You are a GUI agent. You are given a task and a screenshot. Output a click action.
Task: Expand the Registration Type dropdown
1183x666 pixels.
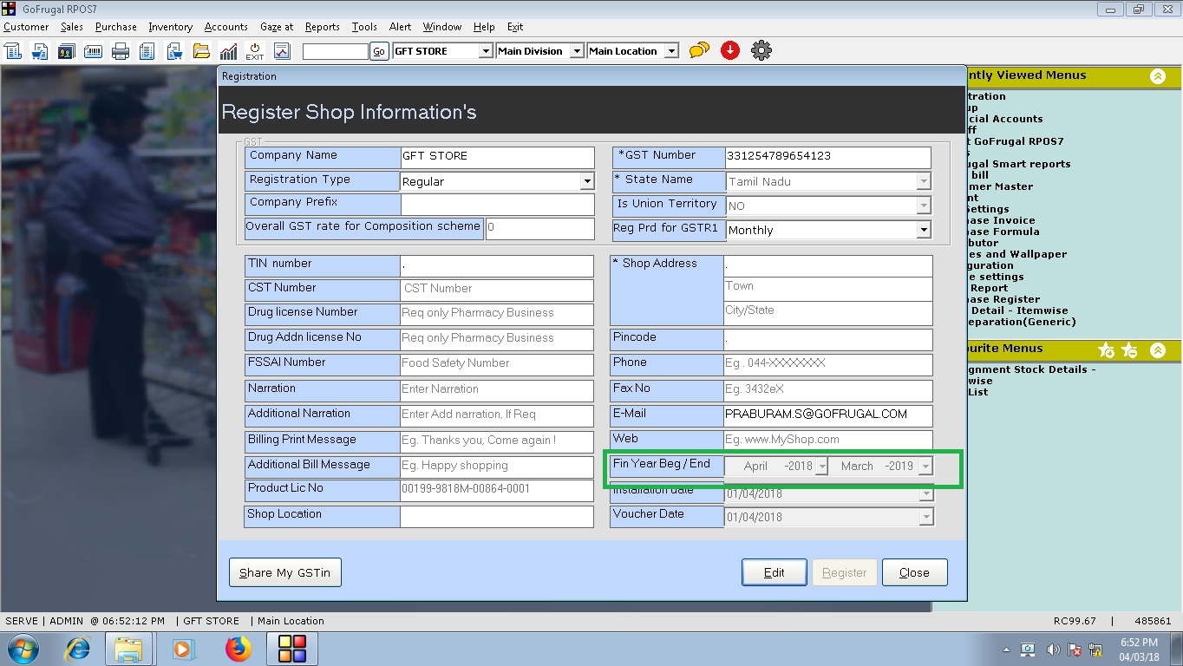coord(587,182)
